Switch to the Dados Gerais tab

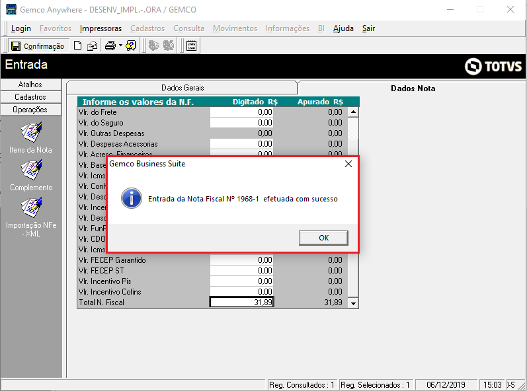tap(182, 88)
